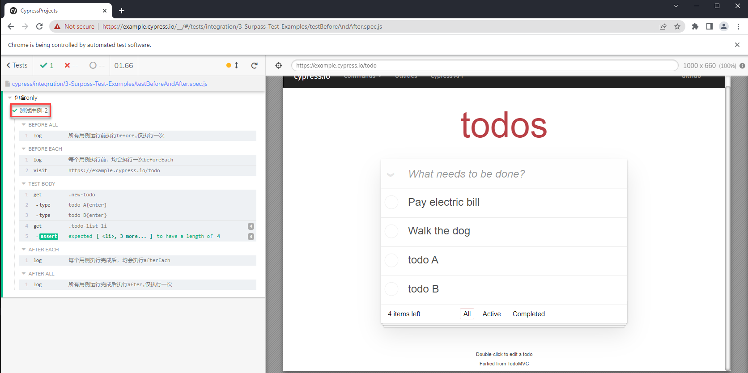Image resolution: width=748 pixels, height=373 pixels.
Task: Click the Pay electric bill label
Action: pos(444,202)
